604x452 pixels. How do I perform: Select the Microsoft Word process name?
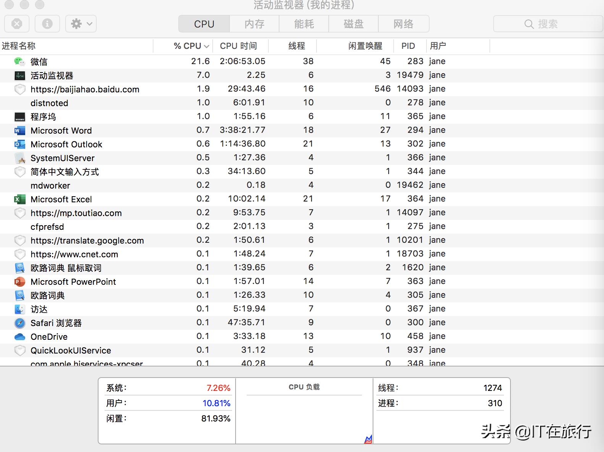pos(61,131)
